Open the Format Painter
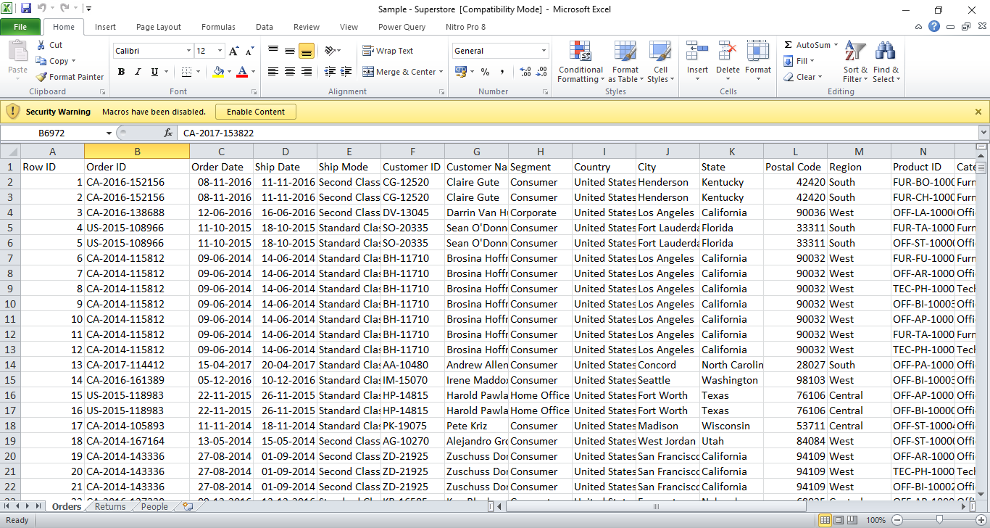The width and height of the screenshot is (990, 528). pos(70,77)
